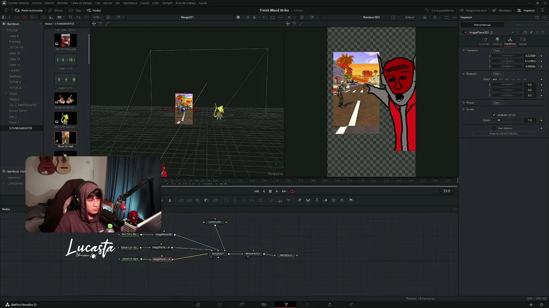Open the Controles section of the Inspector
Viewport: 549px width, 308px height.
(484, 41)
